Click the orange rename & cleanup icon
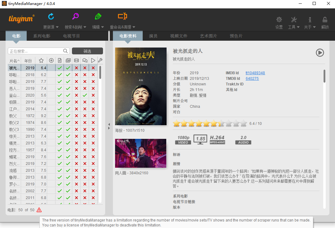The height and width of the screenshot is (228, 335). click(x=123, y=16)
